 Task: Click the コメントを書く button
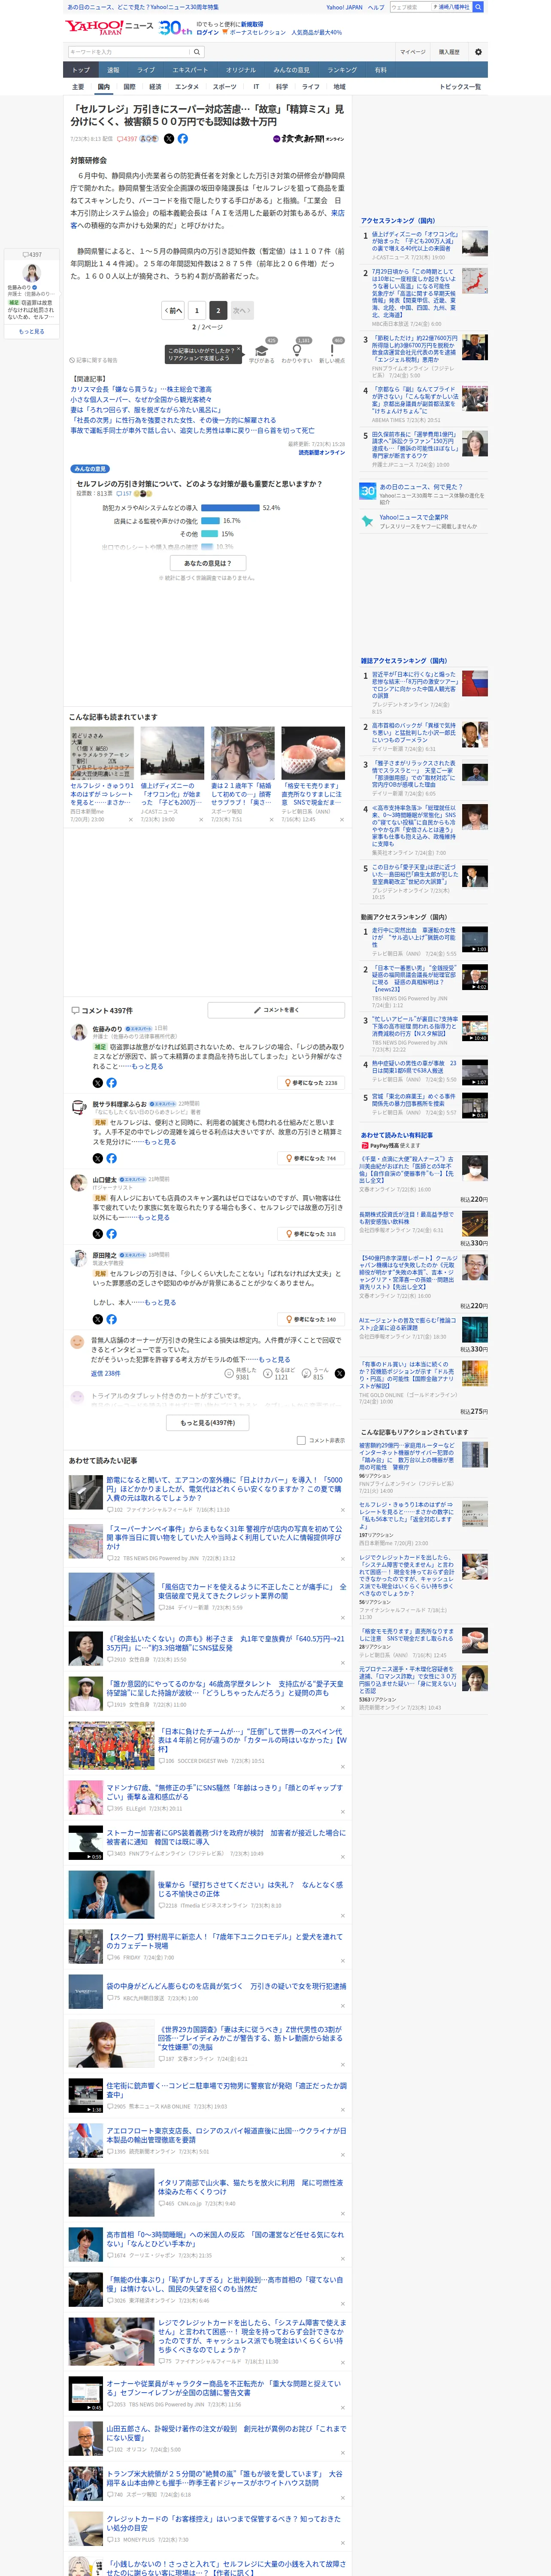point(276,1010)
